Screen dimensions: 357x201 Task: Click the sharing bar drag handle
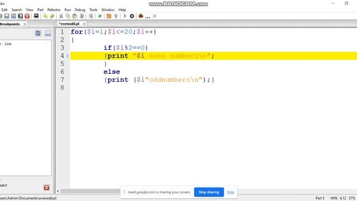click(x=124, y=192)
